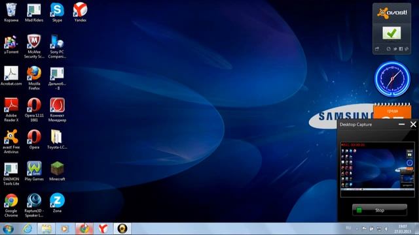Open Skype from the desktop

(x=57, y=12)
